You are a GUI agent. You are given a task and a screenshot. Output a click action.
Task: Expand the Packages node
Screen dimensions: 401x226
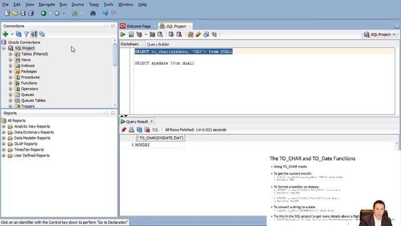[x=11, y=72]
